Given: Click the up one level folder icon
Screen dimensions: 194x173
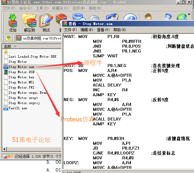Looking at the screenshot, I should (8, 38).
